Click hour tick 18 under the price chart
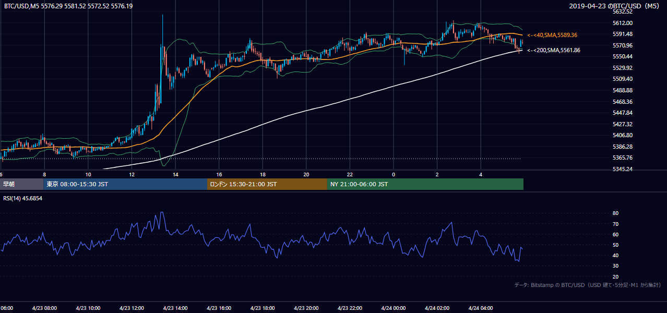 pos(263,174)
